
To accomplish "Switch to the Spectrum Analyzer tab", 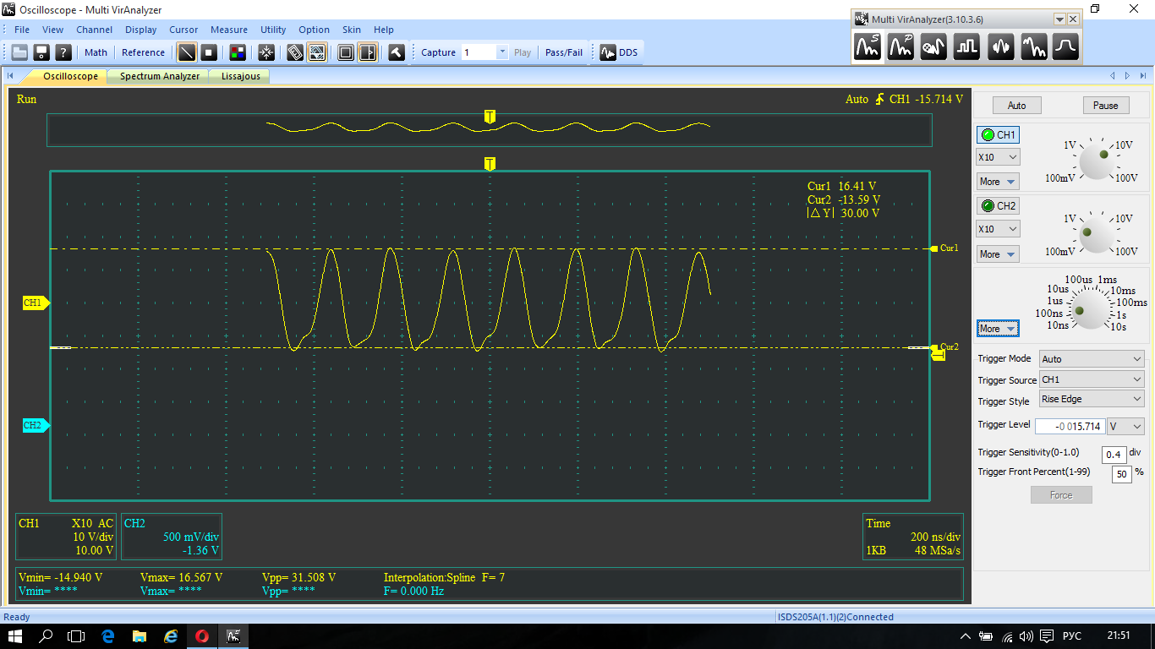I will click(x=160, y=76).
